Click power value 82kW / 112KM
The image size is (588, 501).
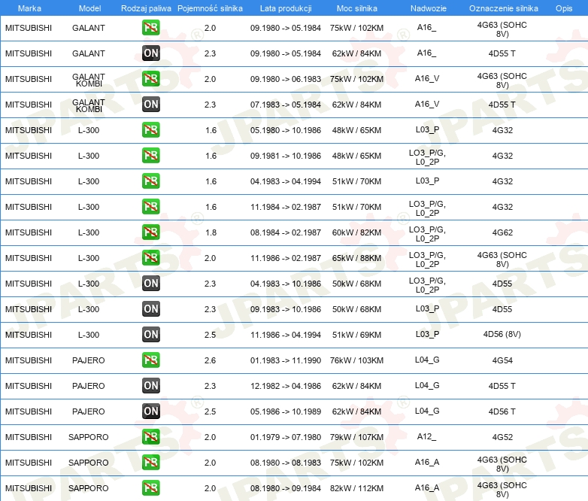coord(356,488)
